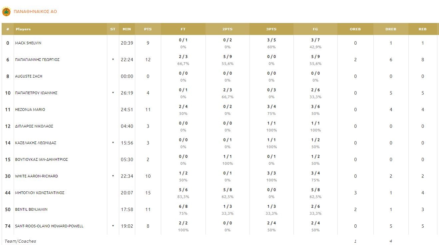Click the ST starter column header
The width and height of the screenshot is (439, 245).
(113, 29)
